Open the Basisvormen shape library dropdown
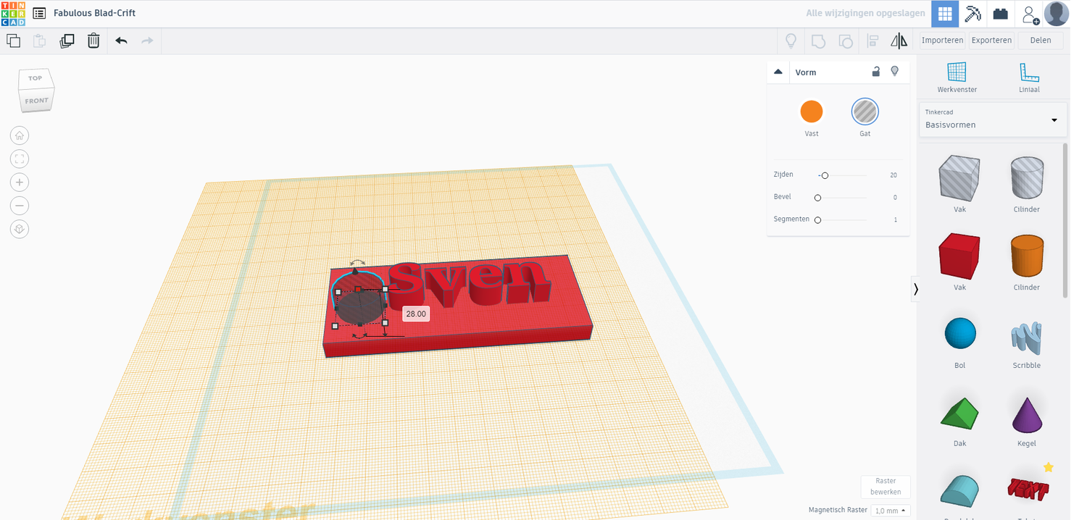The image size is (1087, 520). (x=992, y=119)
